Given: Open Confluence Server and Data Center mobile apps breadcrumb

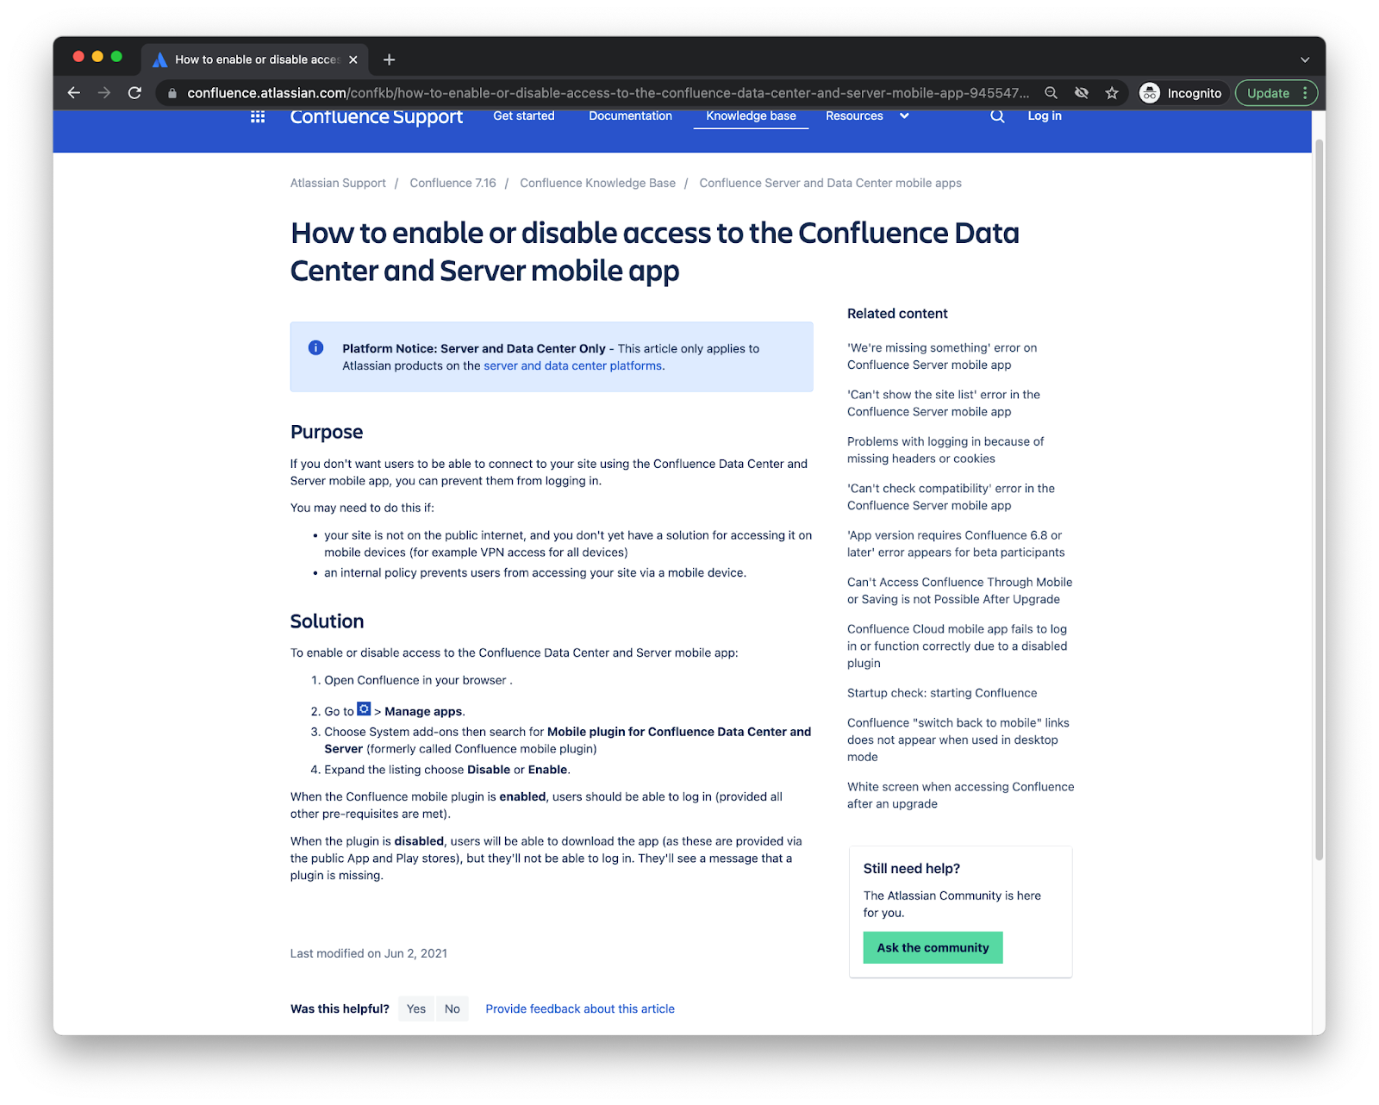Looking at the screenshot, I should pyautogui.click(x=830, y=184).
